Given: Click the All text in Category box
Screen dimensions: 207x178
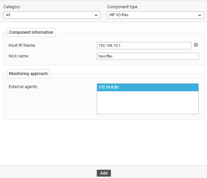Looking at the screenshot, I should (8, 15).
